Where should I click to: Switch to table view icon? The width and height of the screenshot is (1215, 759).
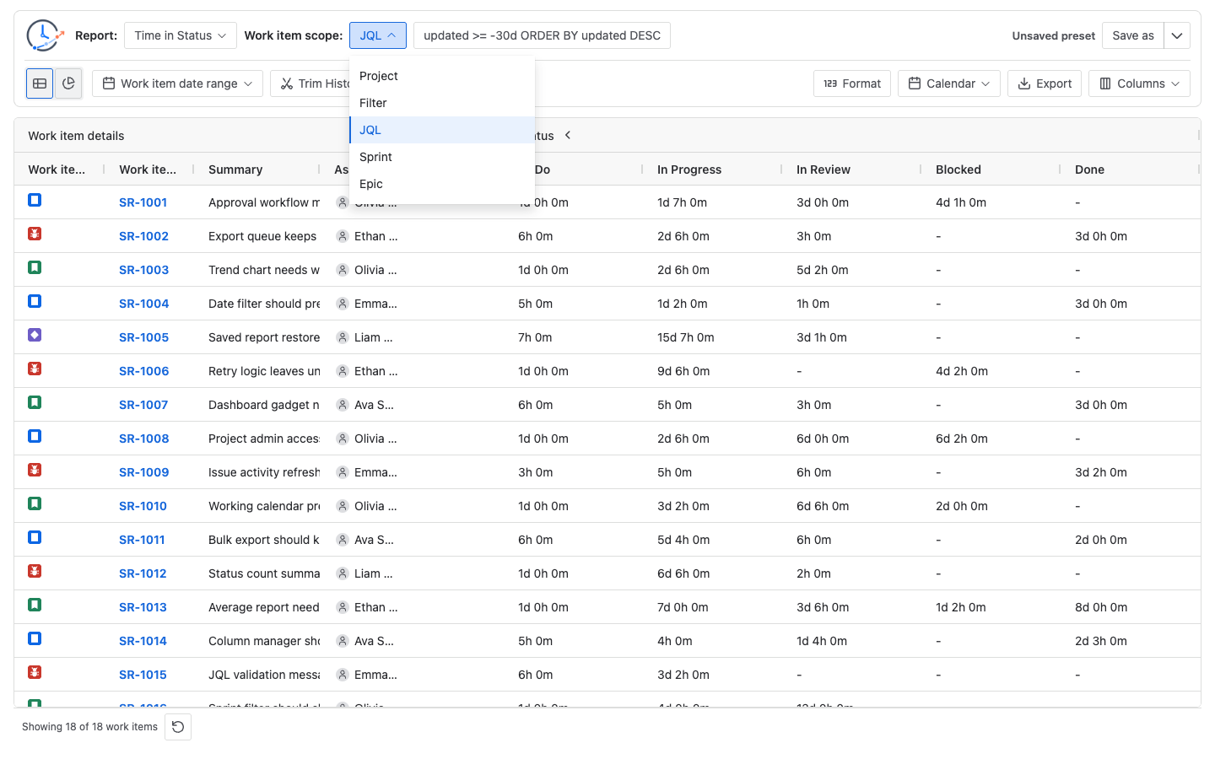pyautogui.click(x=40, y=83)
